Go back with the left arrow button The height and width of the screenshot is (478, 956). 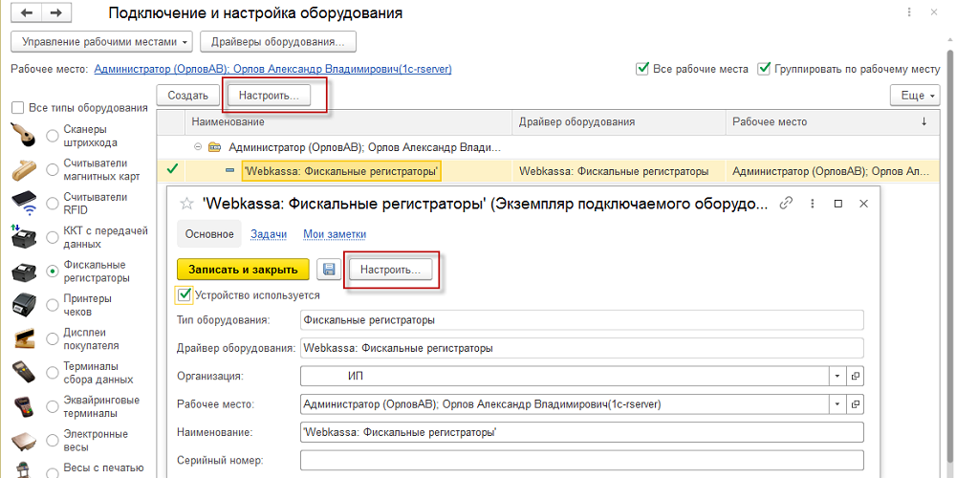coord(26,12)
